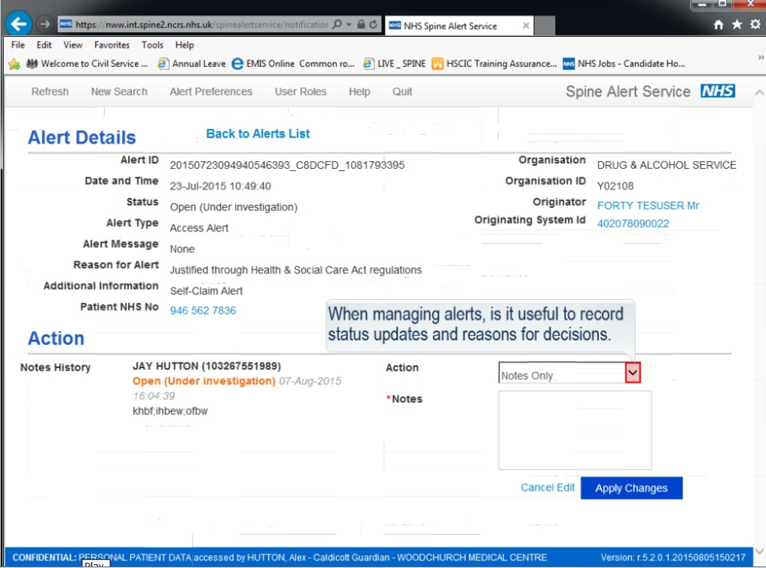Click JAY HUTTON notes history entry

pos(206,366)
